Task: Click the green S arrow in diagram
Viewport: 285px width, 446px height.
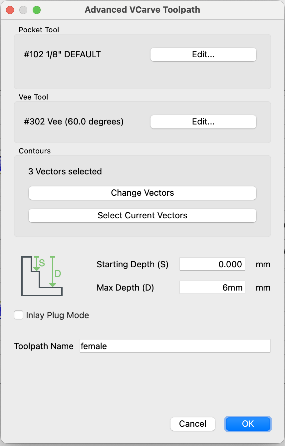Action: tap(37, 263)
